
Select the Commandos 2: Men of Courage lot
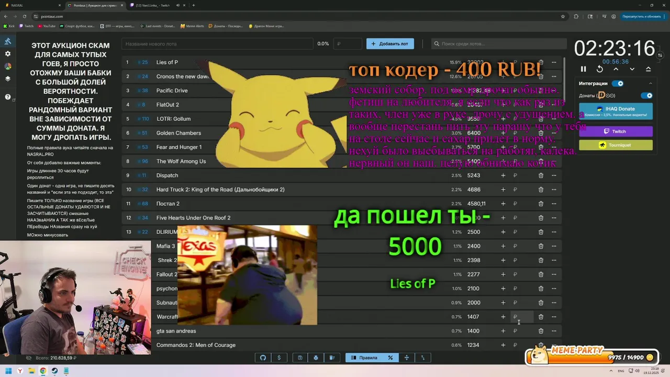(x=196, y=345)
